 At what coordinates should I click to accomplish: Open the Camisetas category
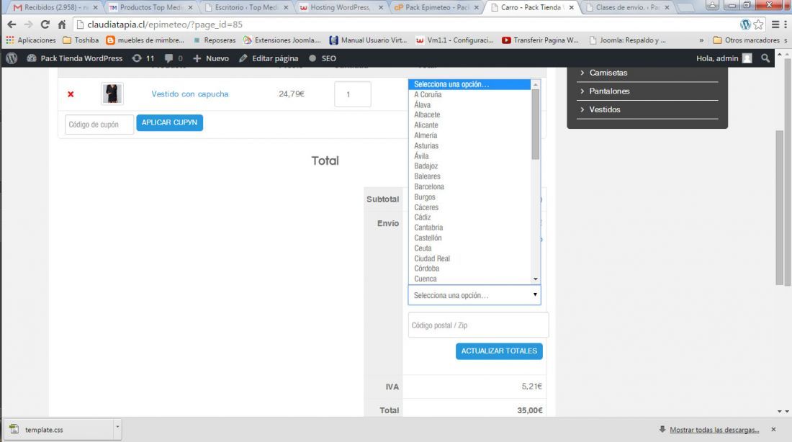(x=608, y=73)
